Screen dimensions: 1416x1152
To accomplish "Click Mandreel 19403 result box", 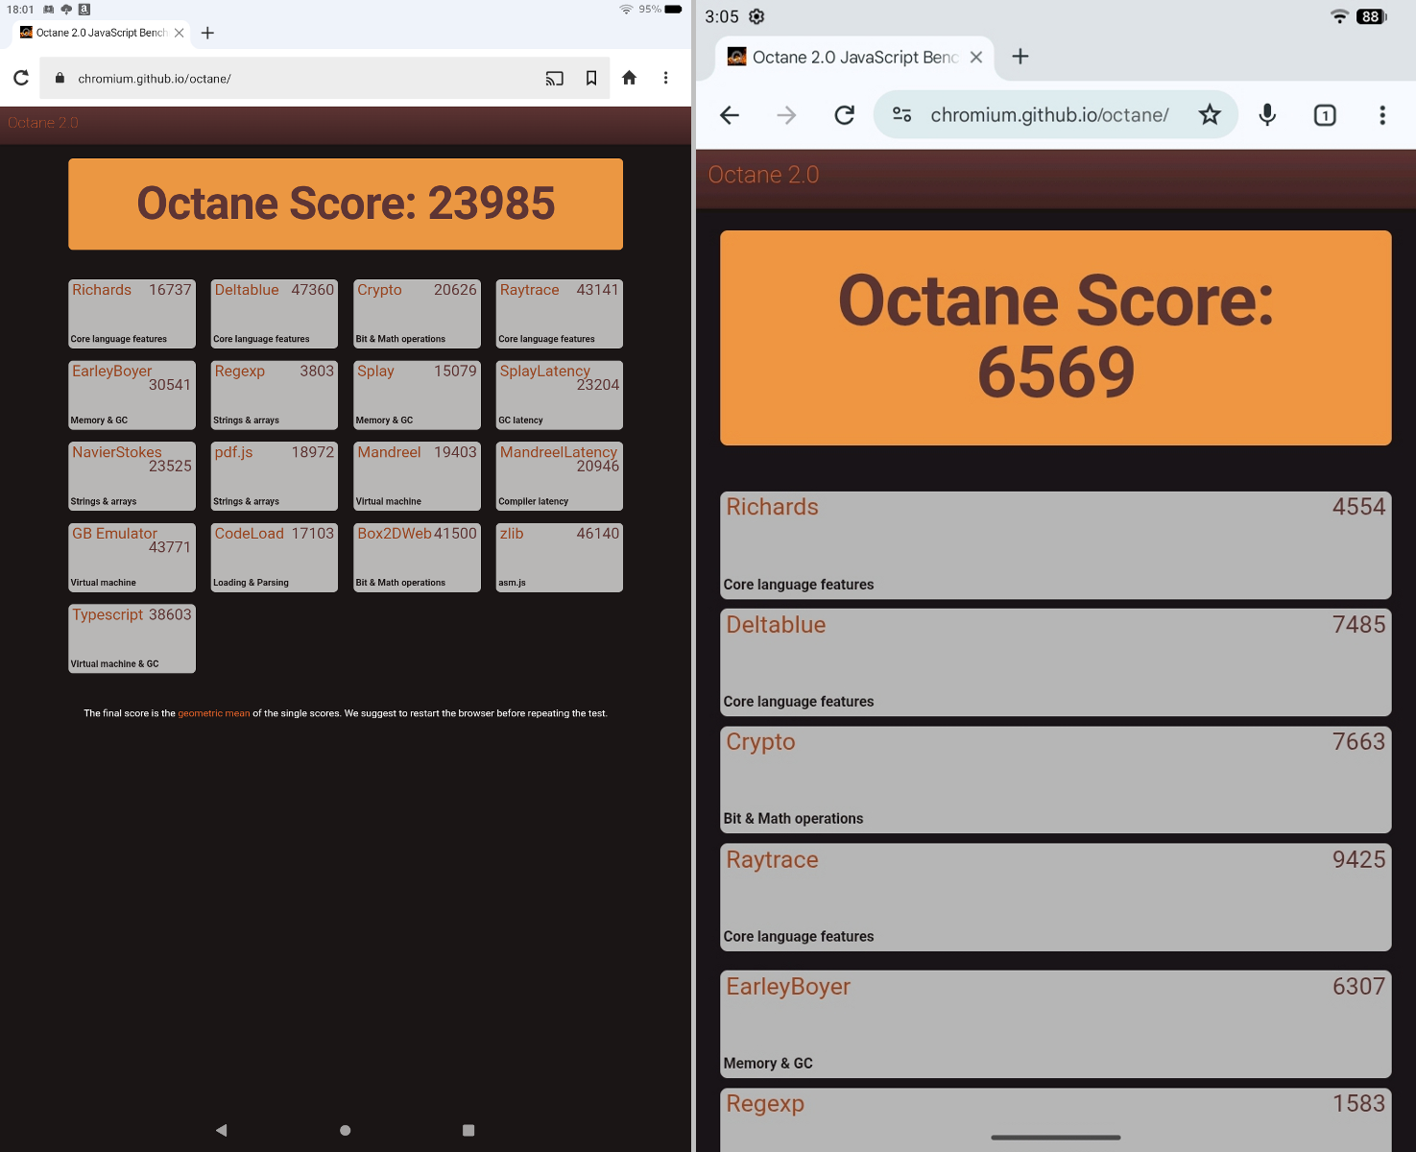I will click(x=417, y=476).
